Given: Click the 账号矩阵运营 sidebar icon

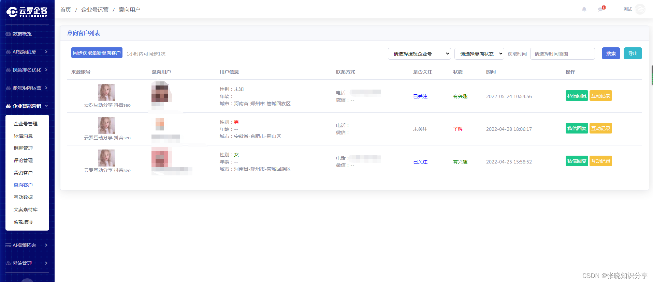Looking at the screenshot, I should [8, 88].
